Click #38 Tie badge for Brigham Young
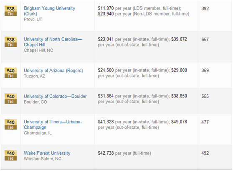This screenshot has height=171, width=233. click(10, 11)
